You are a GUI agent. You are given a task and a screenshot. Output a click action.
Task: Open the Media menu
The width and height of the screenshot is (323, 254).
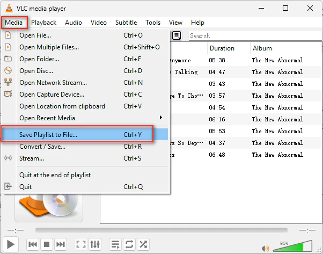tap(13, 22)
